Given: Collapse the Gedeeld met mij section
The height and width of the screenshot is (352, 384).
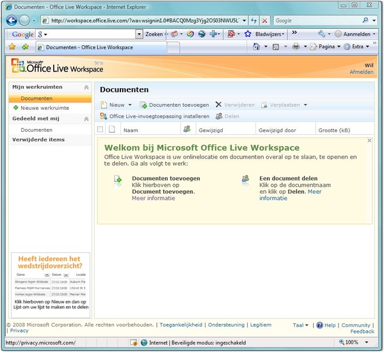Looking at the screenshot, I should point(86,119).
